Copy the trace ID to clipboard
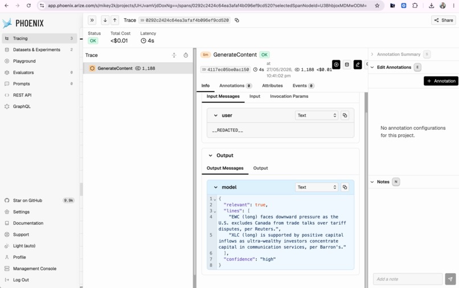 pos(237,20)
